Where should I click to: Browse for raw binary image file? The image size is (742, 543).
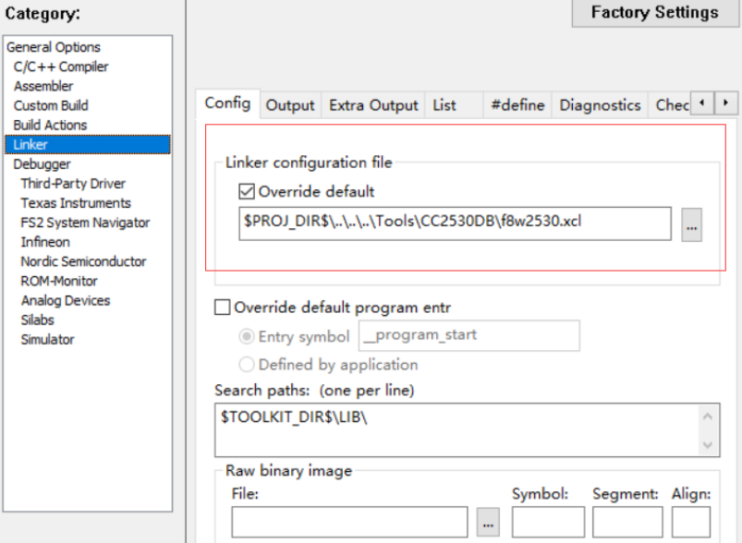488,523
